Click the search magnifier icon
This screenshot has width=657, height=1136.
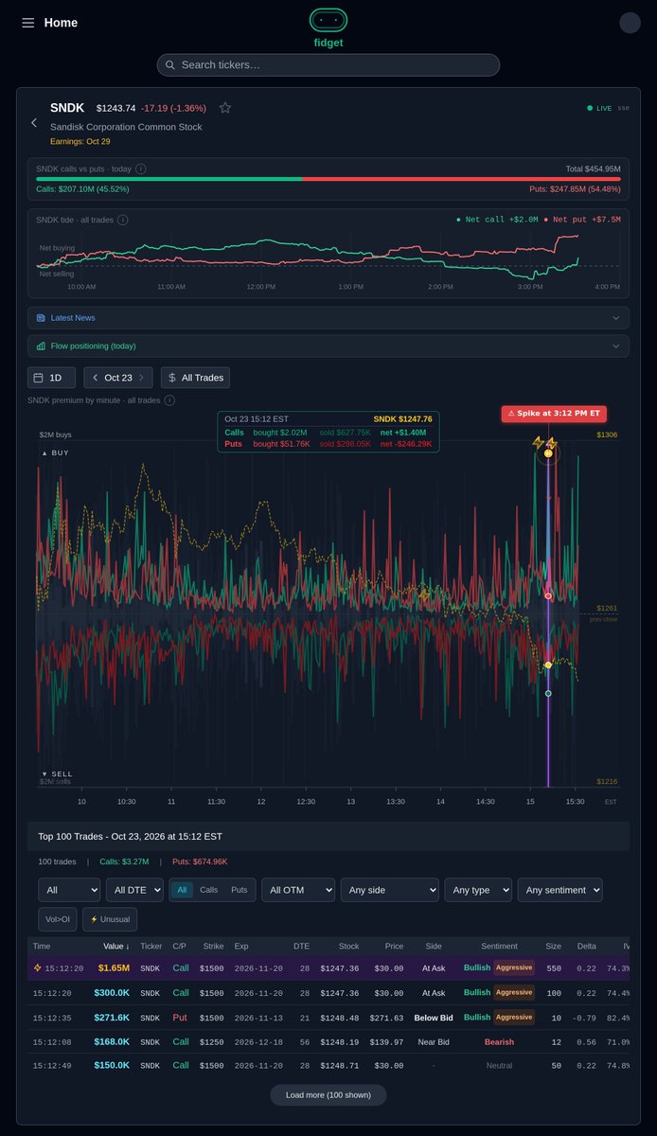(x=170, y=64)
